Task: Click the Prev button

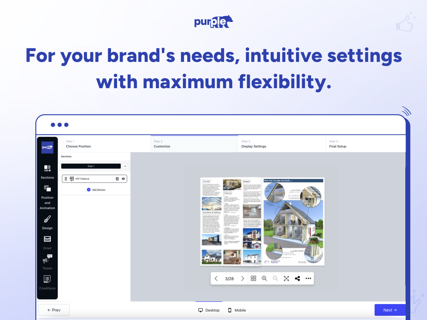Action: click(54, 310)
